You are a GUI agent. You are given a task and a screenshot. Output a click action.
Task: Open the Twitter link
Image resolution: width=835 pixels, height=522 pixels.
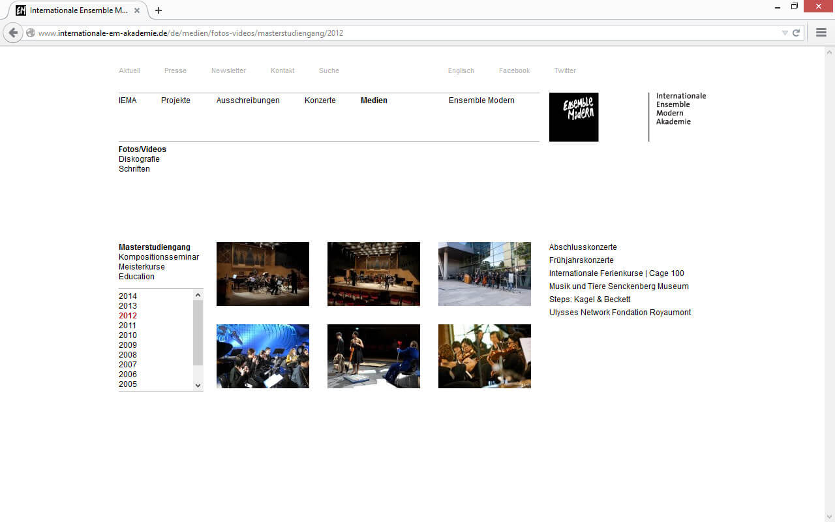[x=565, y=70]
